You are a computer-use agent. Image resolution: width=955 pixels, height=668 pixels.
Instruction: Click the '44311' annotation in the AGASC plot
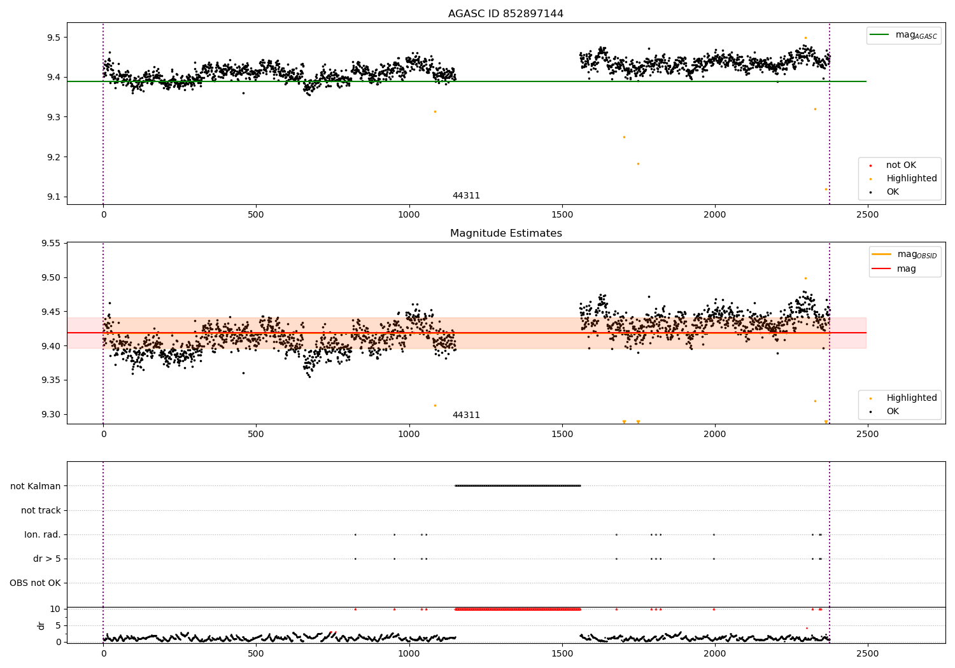(x=466, y=196)
